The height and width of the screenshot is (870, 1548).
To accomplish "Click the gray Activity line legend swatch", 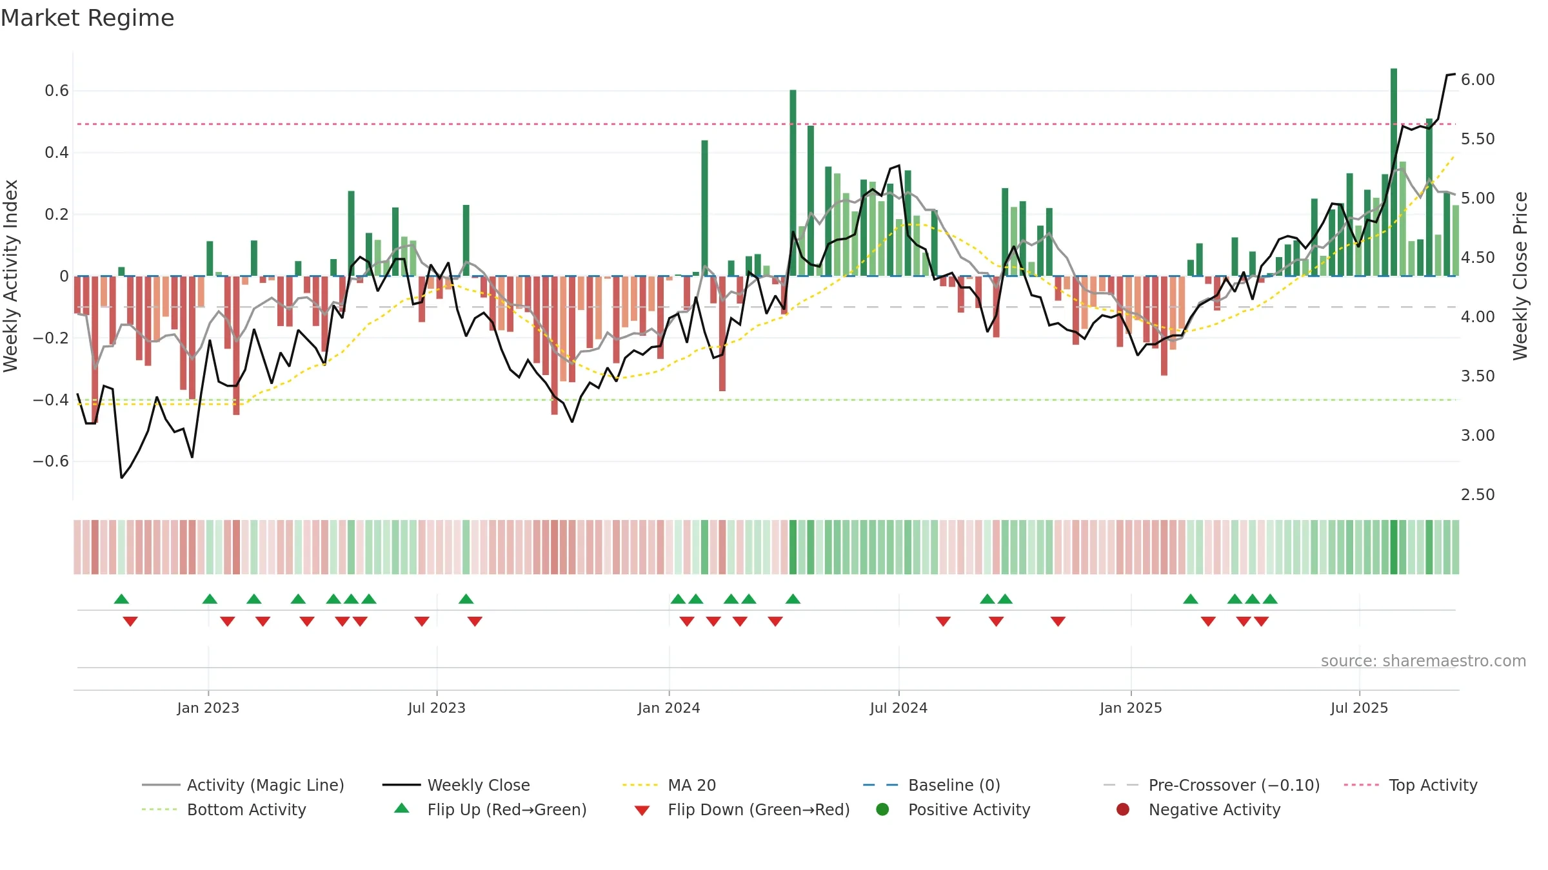I will (x=161, y=785).
